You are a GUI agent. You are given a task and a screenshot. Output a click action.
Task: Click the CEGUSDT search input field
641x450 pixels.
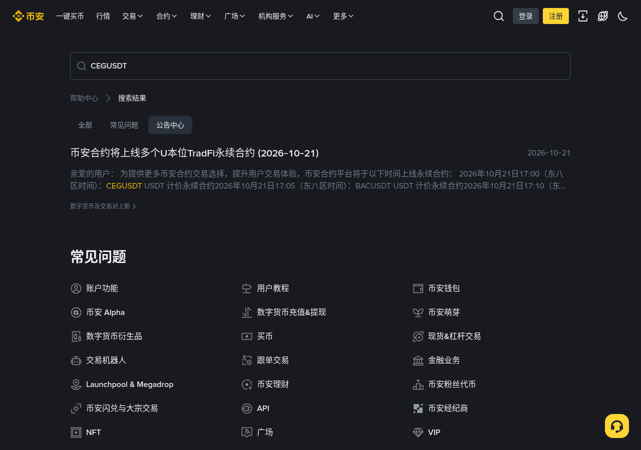320,66
